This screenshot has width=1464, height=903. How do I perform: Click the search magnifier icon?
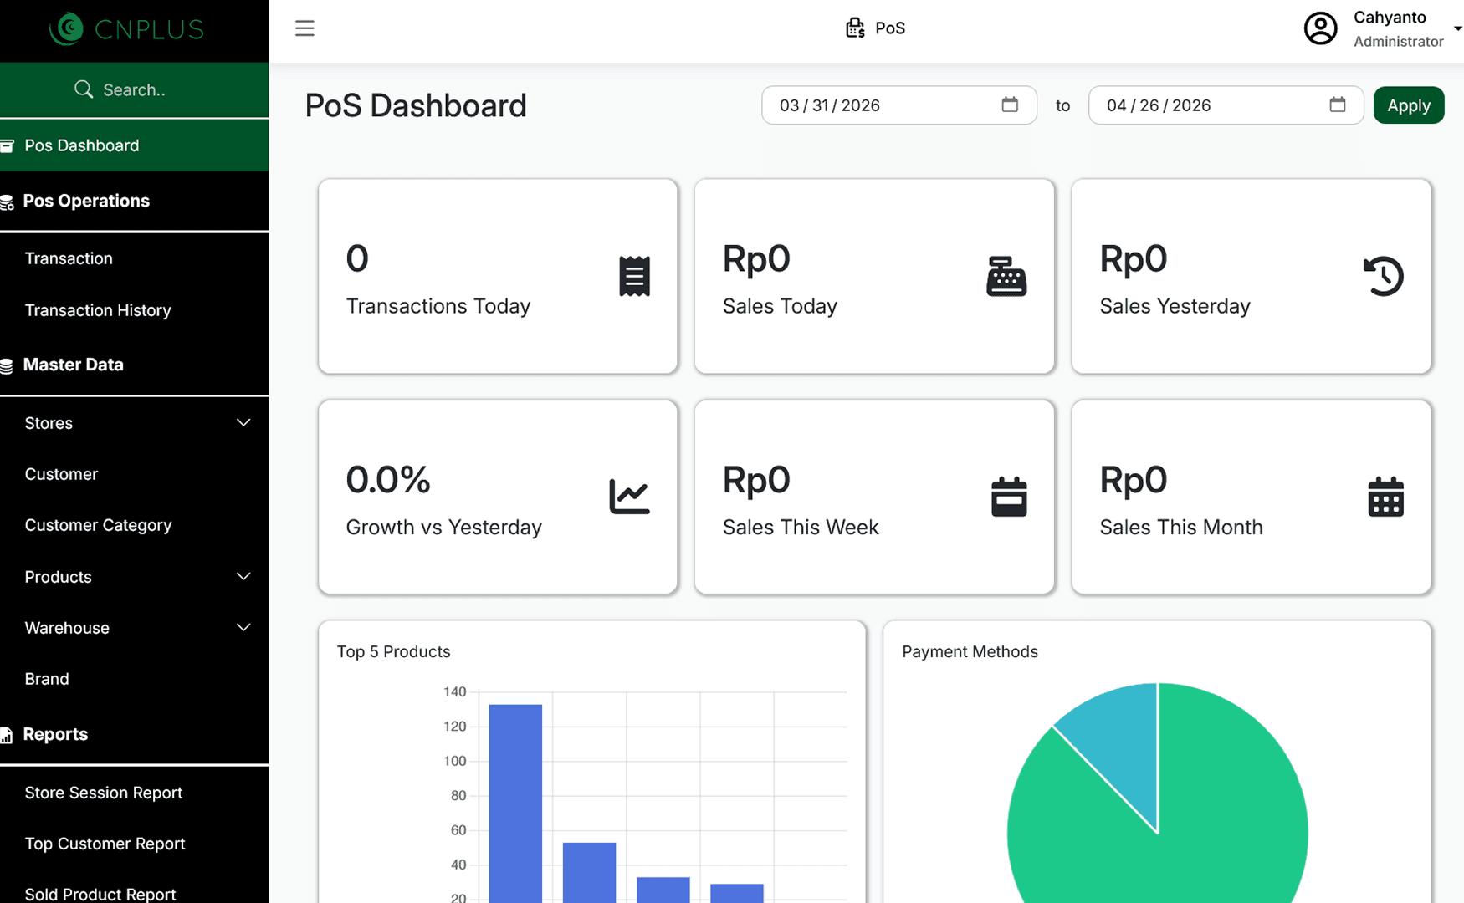tap(83, 89)
